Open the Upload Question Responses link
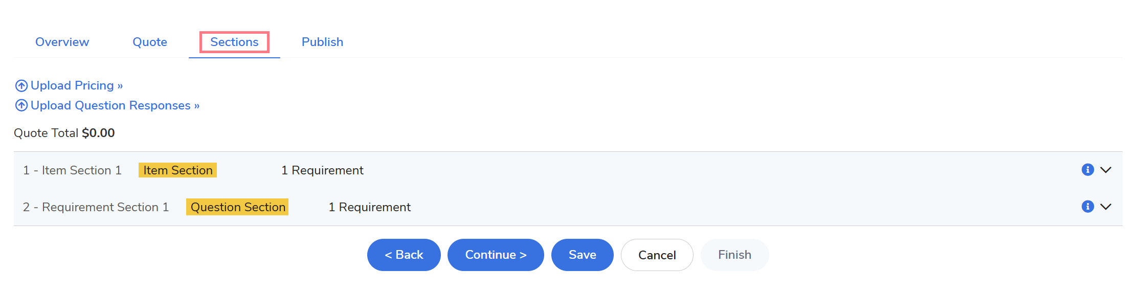The width and height of the screenshot is (1139, 292). (115, 105)
